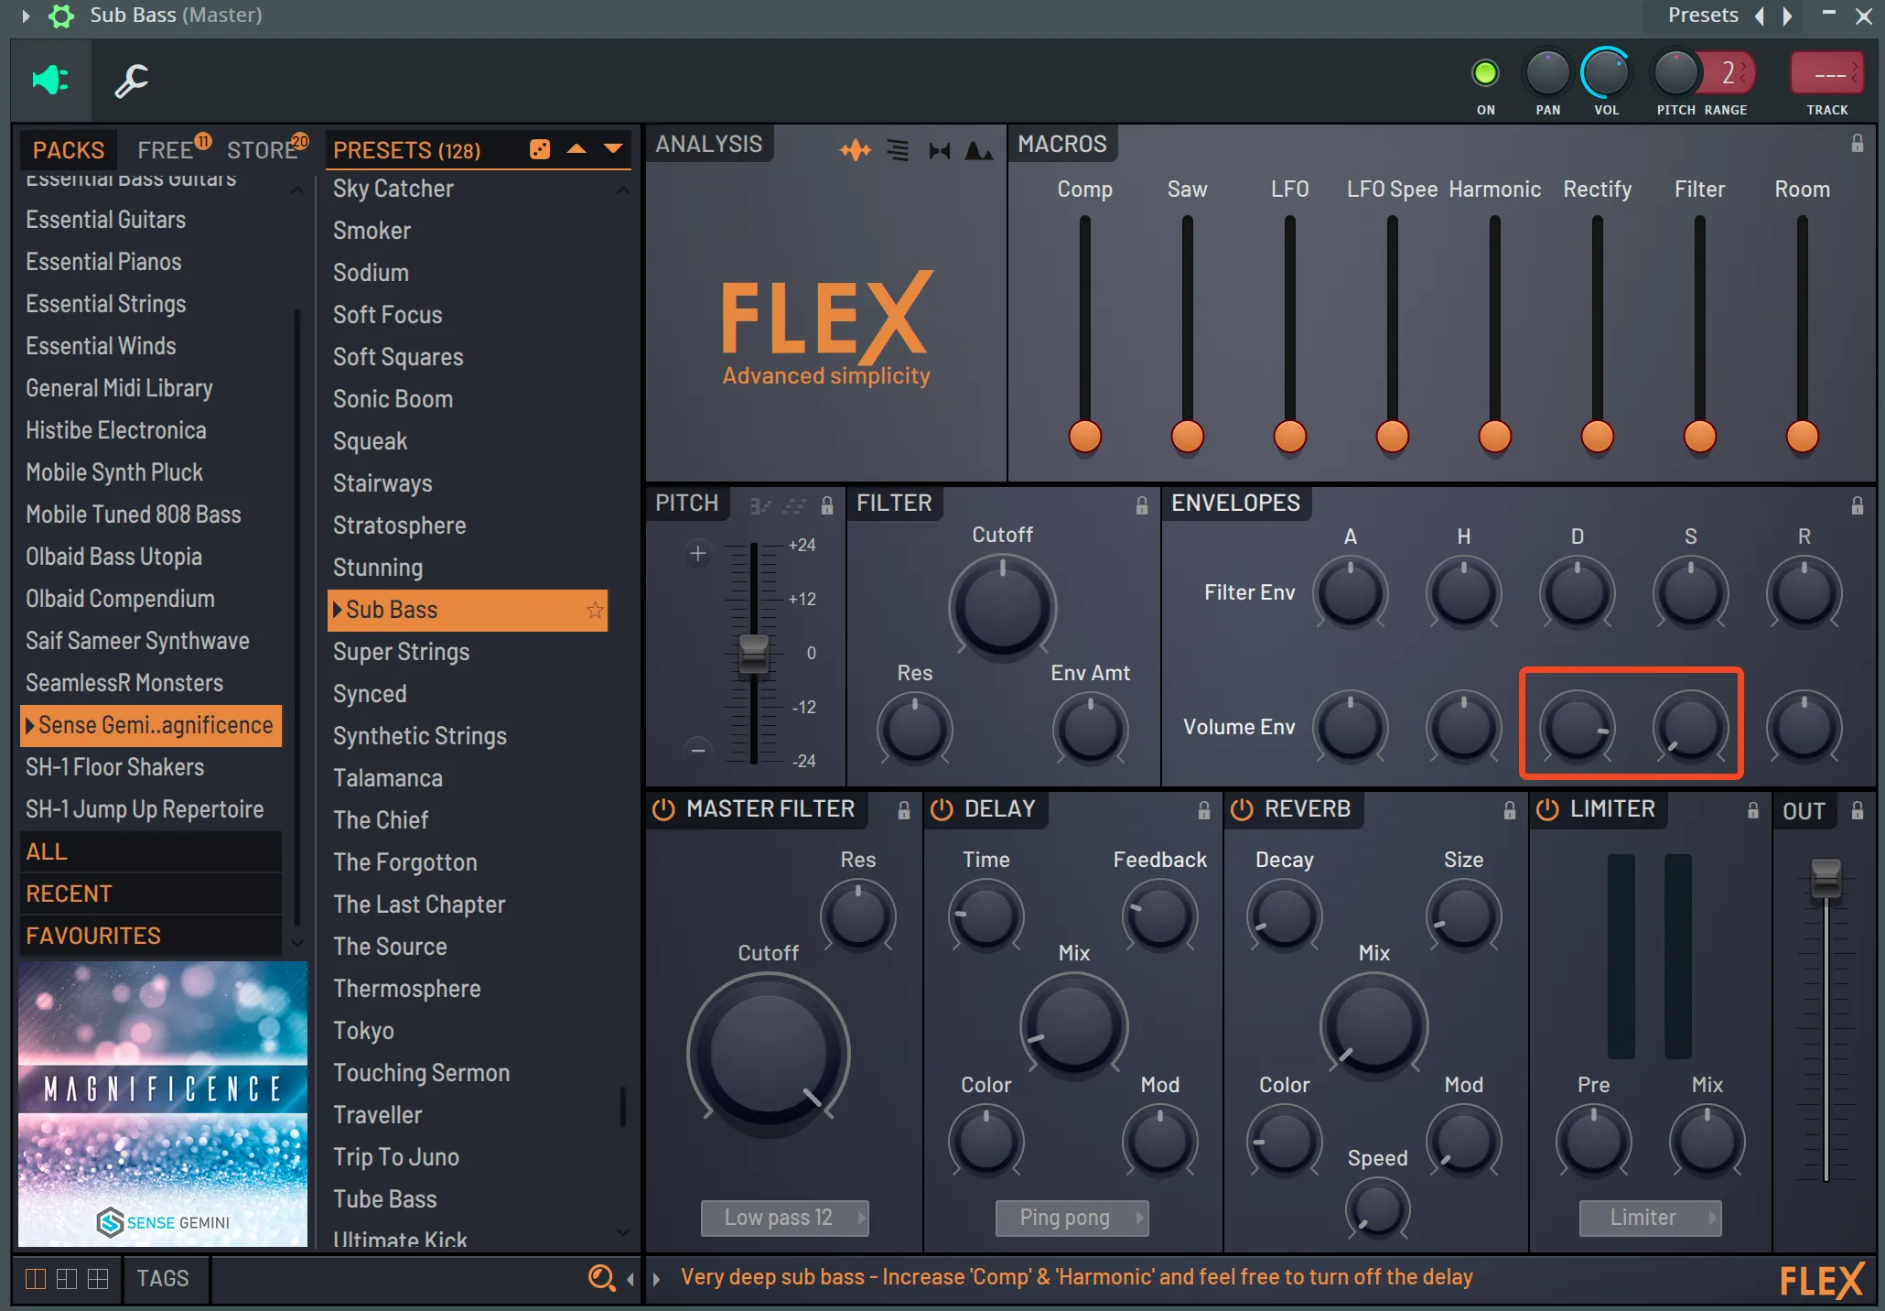Collapse browser with arrow left of status text
The image size is (1885, 1311).
pos(630,1279)
